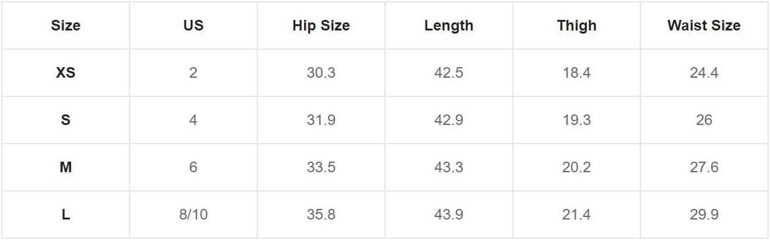Select the 26 waist size cell
770x240 pixels.
704,120
